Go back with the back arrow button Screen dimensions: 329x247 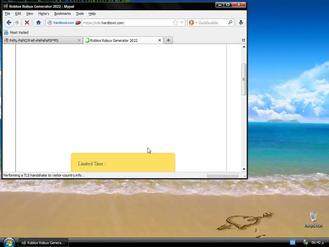(x=9, y=23)
